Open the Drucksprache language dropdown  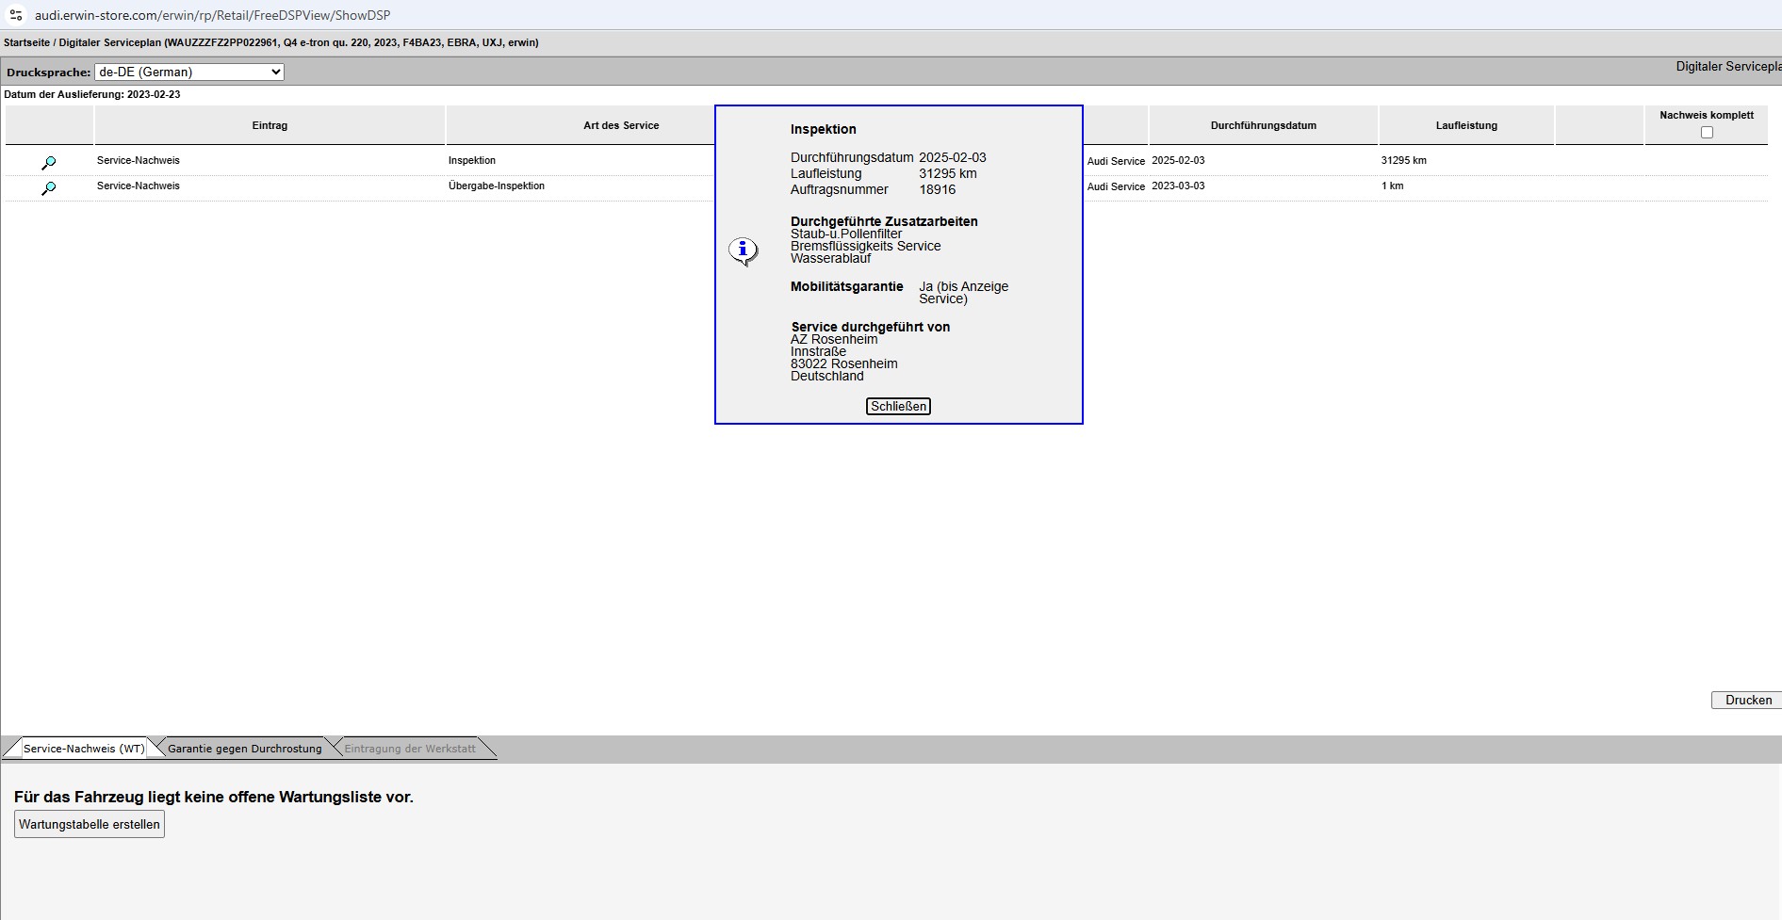pos(188,72)
